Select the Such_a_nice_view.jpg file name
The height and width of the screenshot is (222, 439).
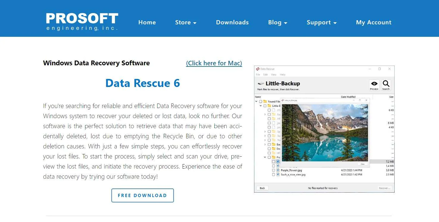click(293, 175)
